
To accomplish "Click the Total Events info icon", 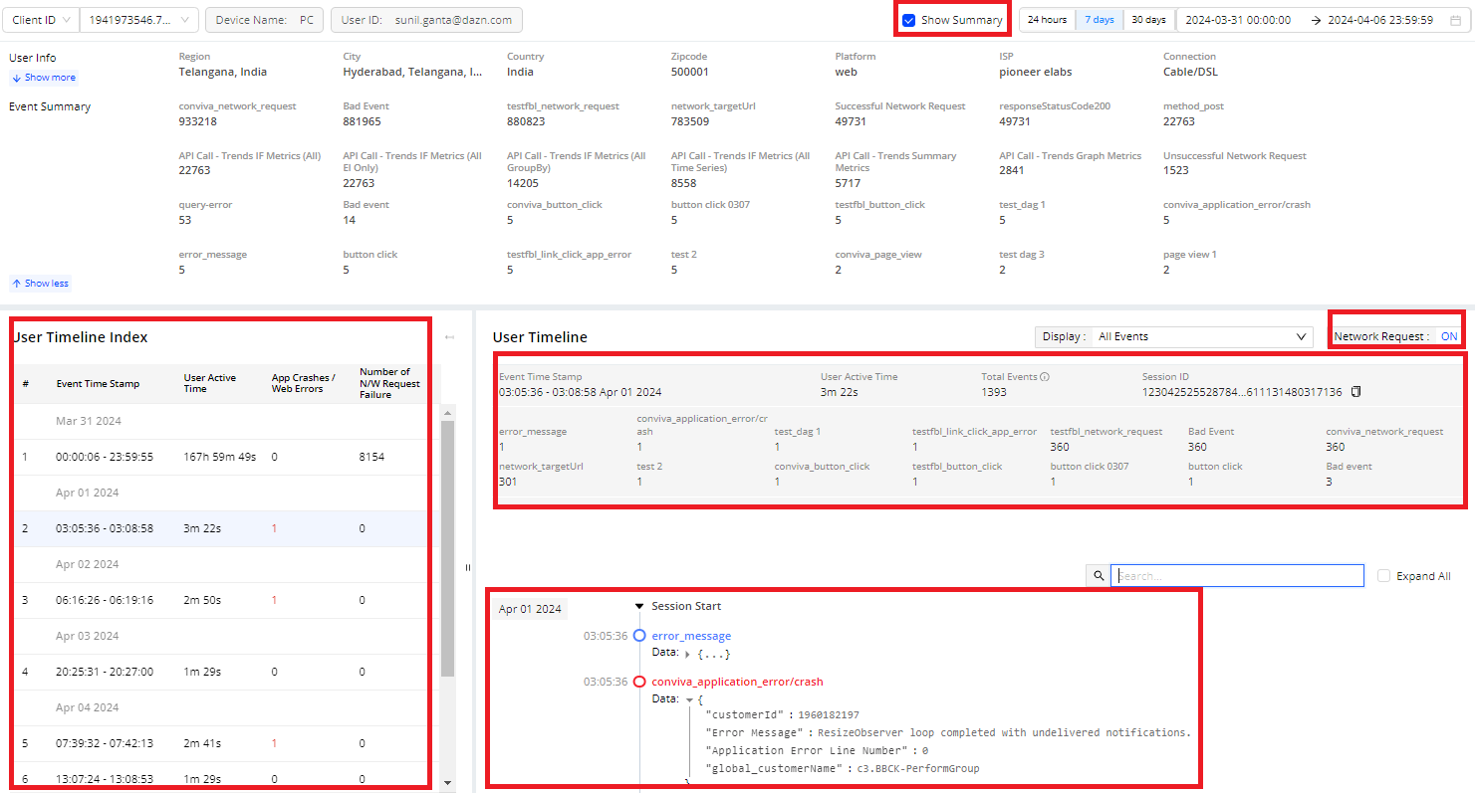I will pyautogui.click(x=1044, y=377).
